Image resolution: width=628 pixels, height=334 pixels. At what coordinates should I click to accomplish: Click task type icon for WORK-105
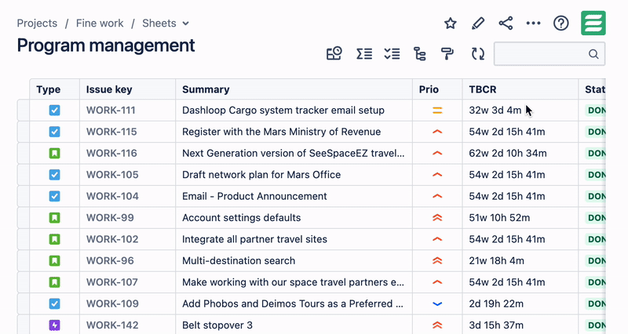pos(54,175)
